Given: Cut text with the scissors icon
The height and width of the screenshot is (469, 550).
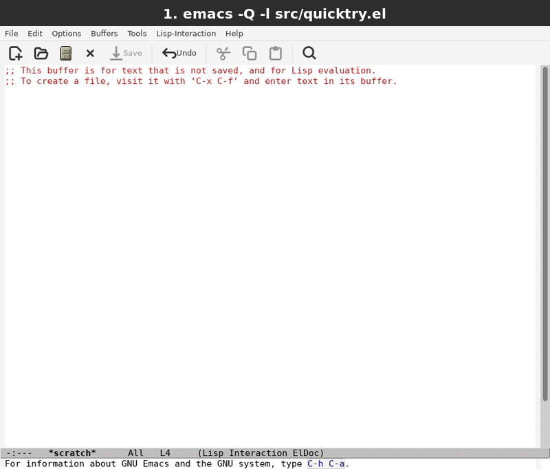Looking at the screenshot, I should pos(223,54).
